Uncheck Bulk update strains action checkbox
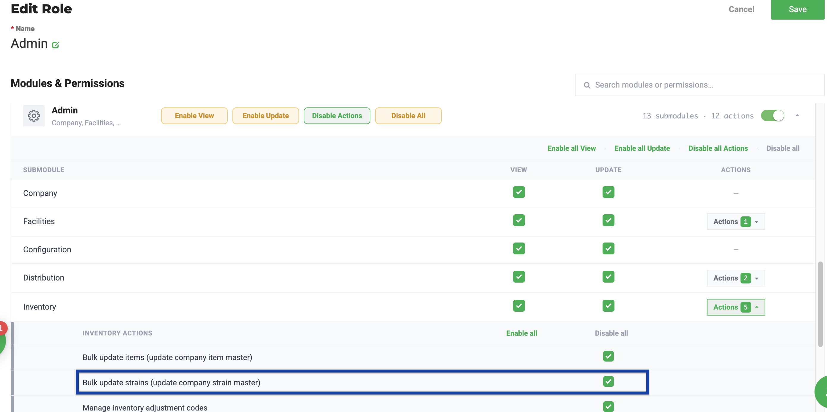Screen dimensions: 827x412 coord(609,382)
